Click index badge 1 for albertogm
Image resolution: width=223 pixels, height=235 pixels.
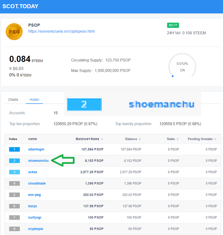click(x=14, y=149)
